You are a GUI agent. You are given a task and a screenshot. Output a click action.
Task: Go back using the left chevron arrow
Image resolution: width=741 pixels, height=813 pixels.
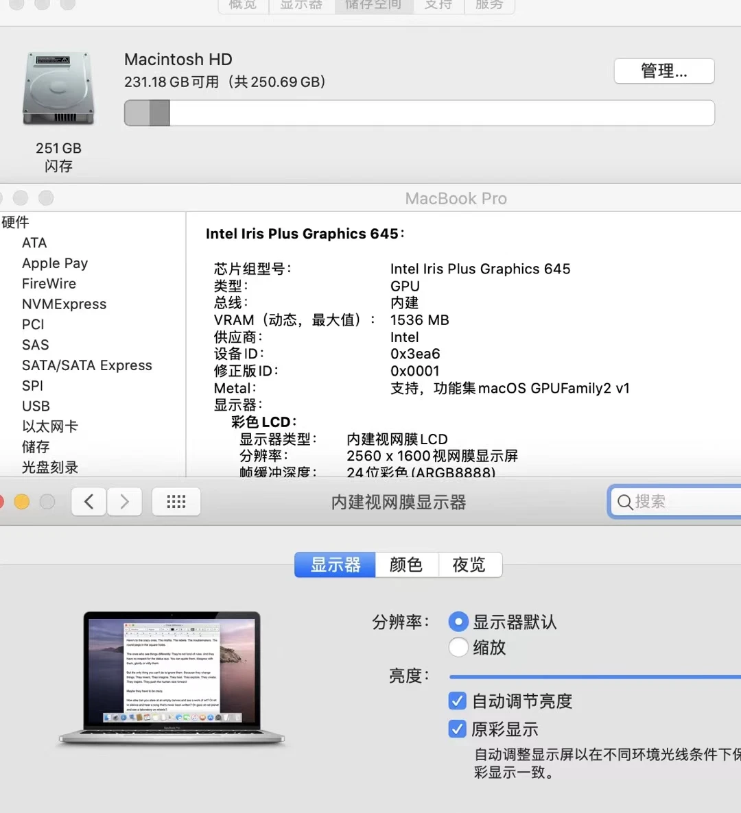pyautogui.click(x=89, y=501)
